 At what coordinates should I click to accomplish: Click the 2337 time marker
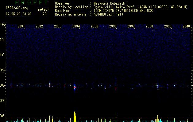point(131,26)
